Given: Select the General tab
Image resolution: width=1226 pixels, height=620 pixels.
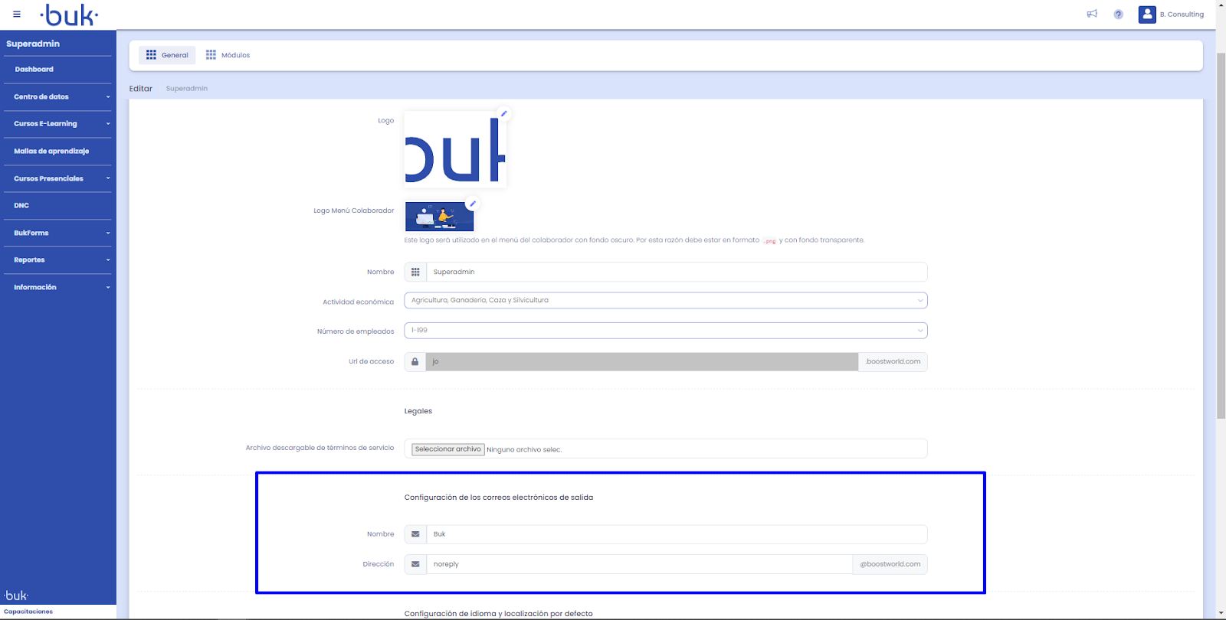Looking at the screenshot, I should click(x=167, y=55).
